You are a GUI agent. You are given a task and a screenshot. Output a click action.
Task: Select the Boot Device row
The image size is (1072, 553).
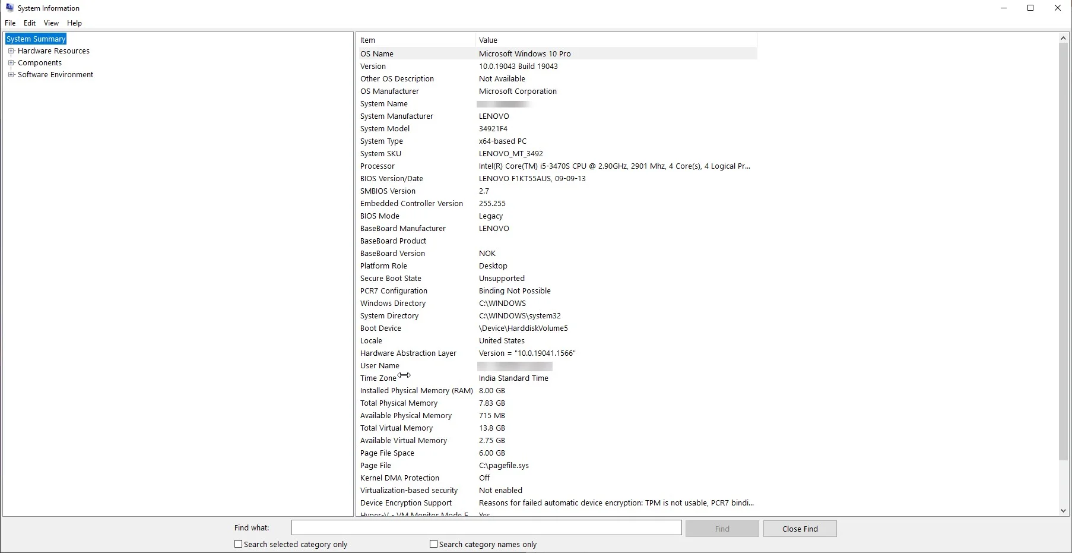(x=557, y=328)
